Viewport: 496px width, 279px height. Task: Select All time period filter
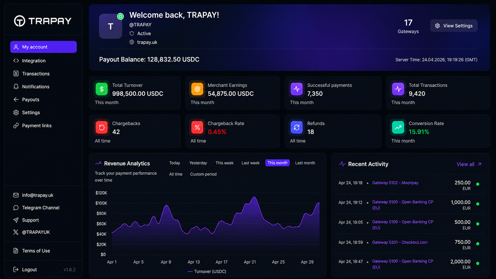tap(176, 174)
